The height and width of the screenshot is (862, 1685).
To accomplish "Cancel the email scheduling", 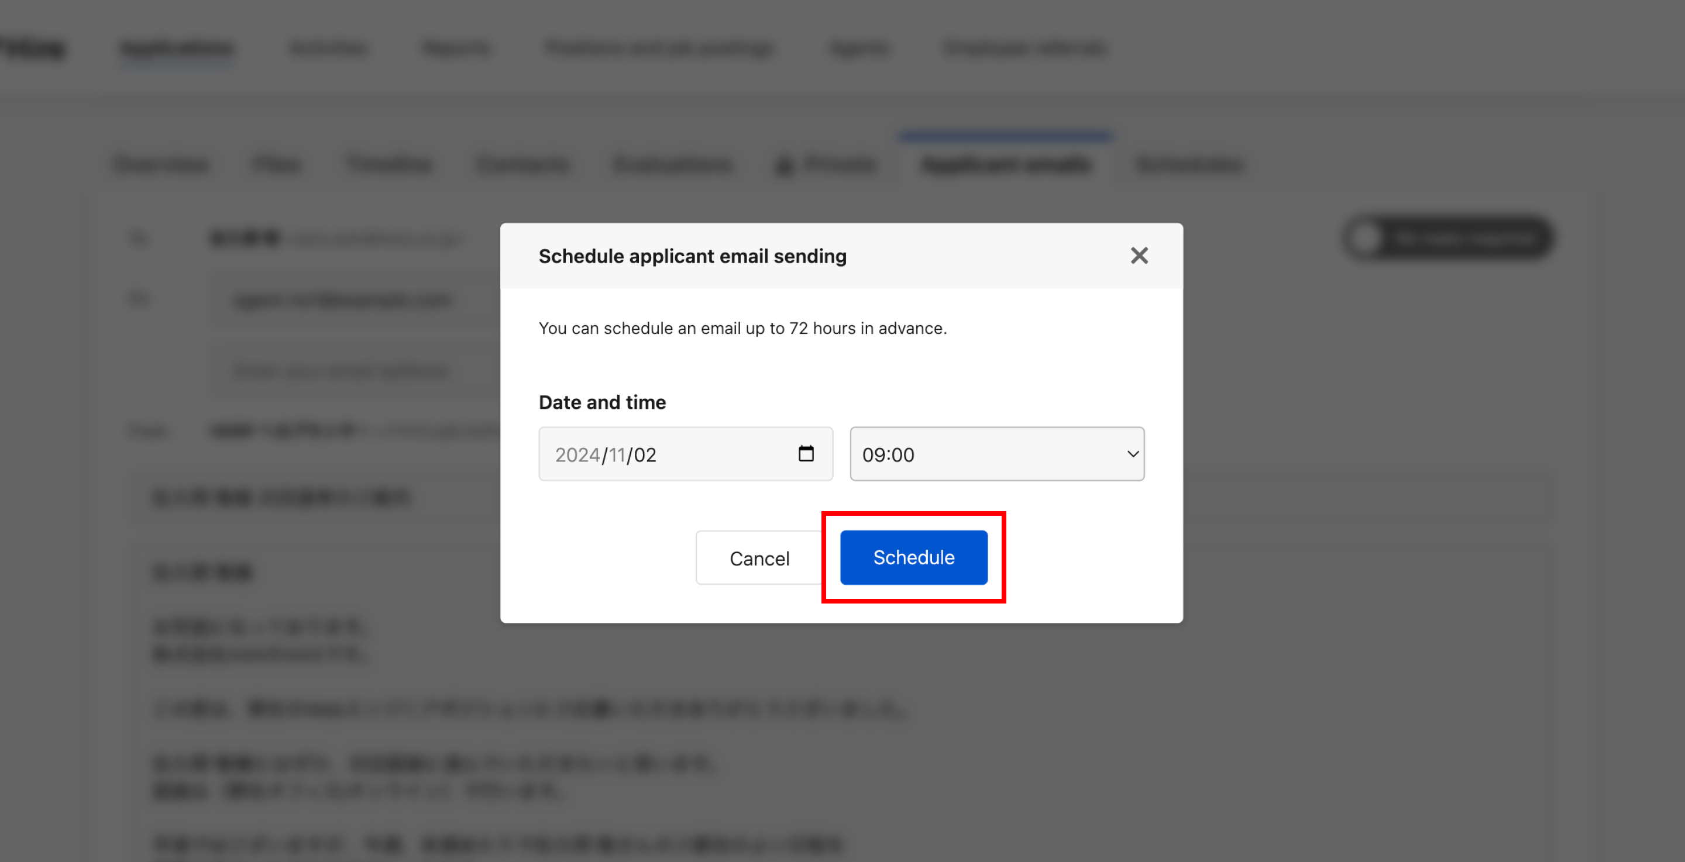I will click(x=759, y=558).
